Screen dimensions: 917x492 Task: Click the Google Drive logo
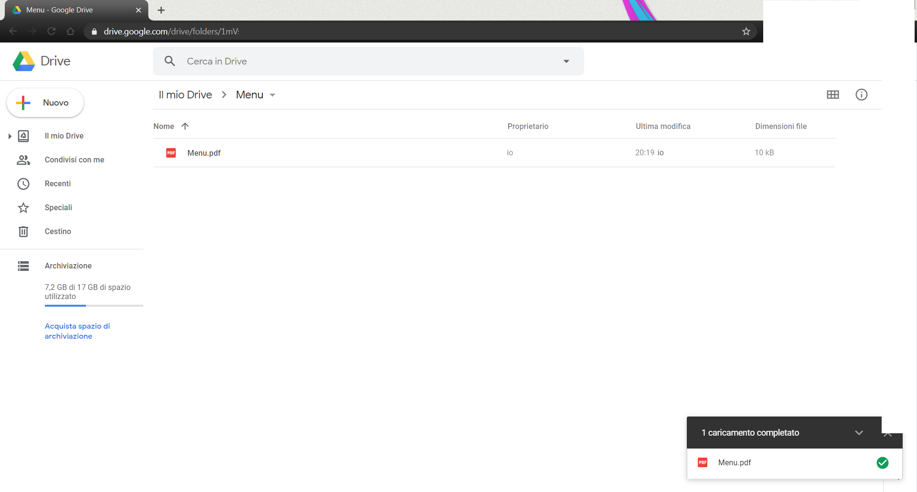[x=24, y=61]
